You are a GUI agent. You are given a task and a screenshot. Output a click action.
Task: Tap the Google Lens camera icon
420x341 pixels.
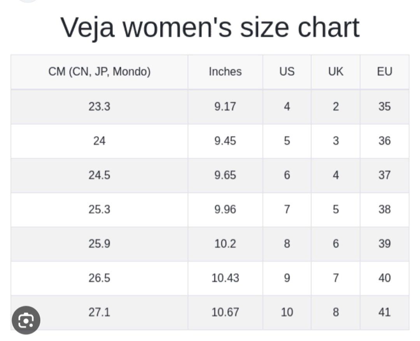click(x=26, y=320)
